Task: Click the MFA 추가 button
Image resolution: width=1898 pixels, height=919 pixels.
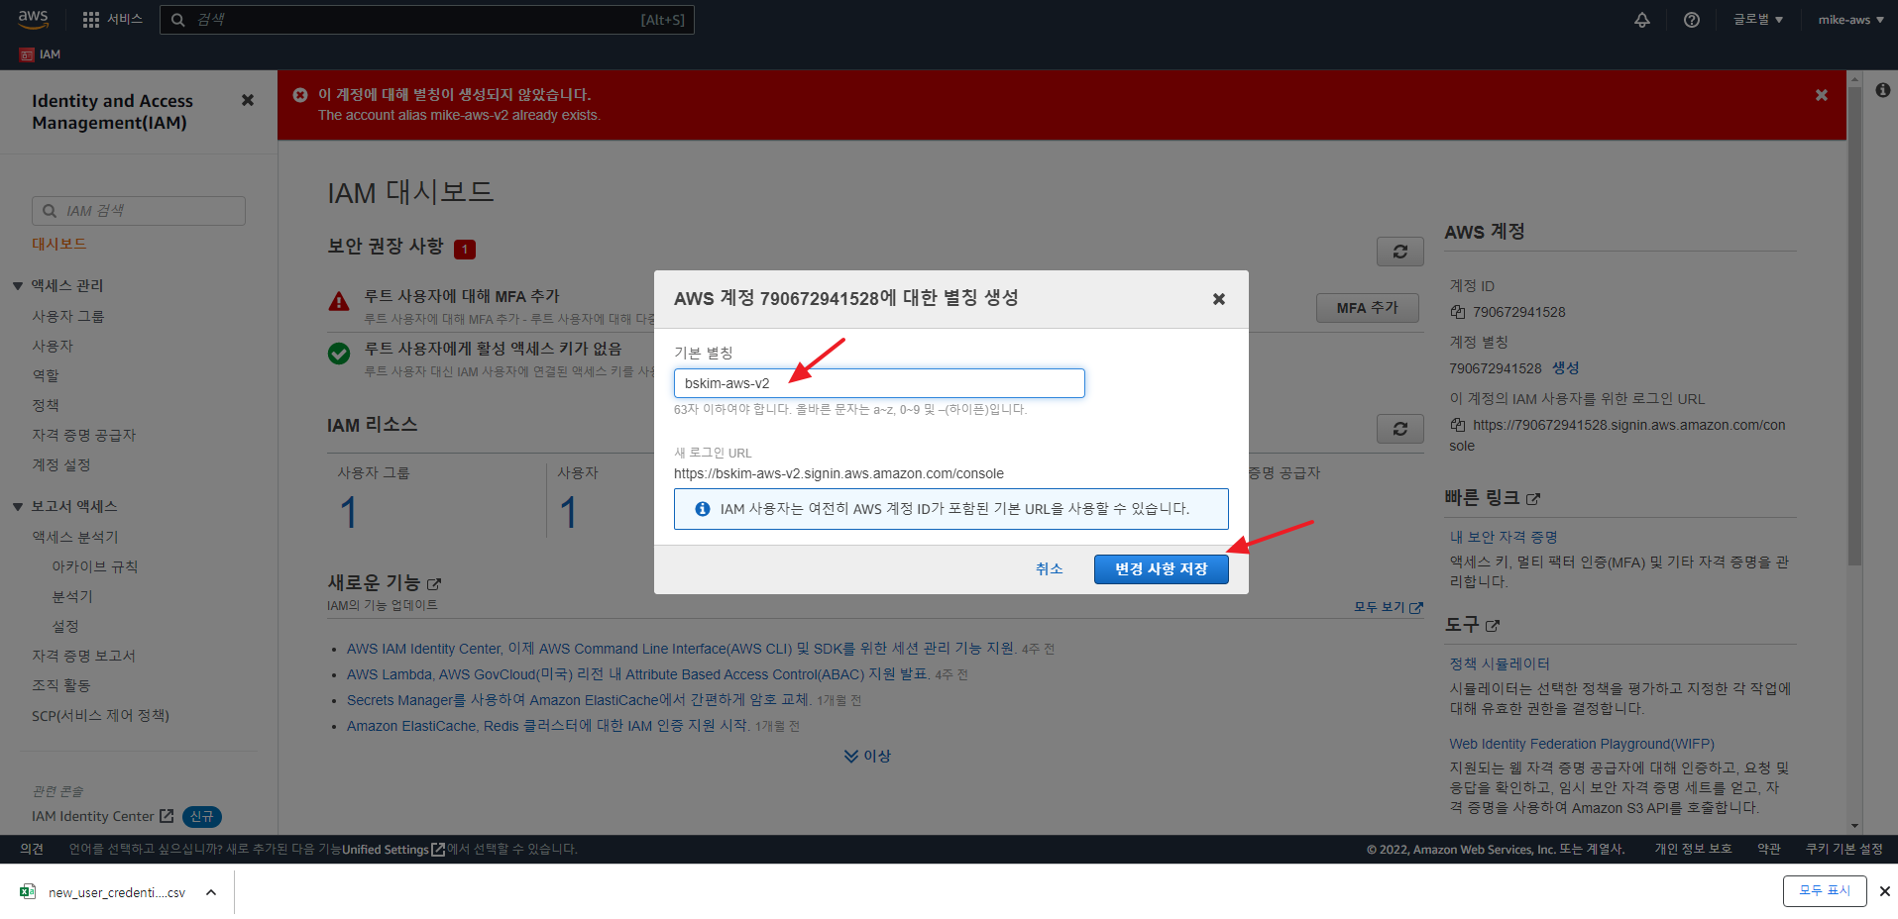Action: 1368,308
